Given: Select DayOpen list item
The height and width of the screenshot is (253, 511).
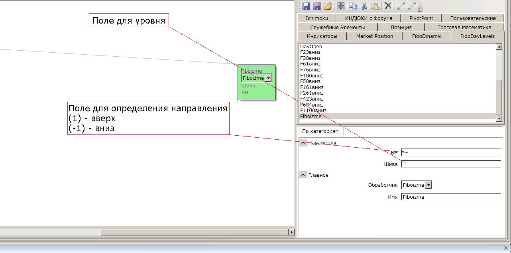Looking at the screenshot, I should pos(311,47).
